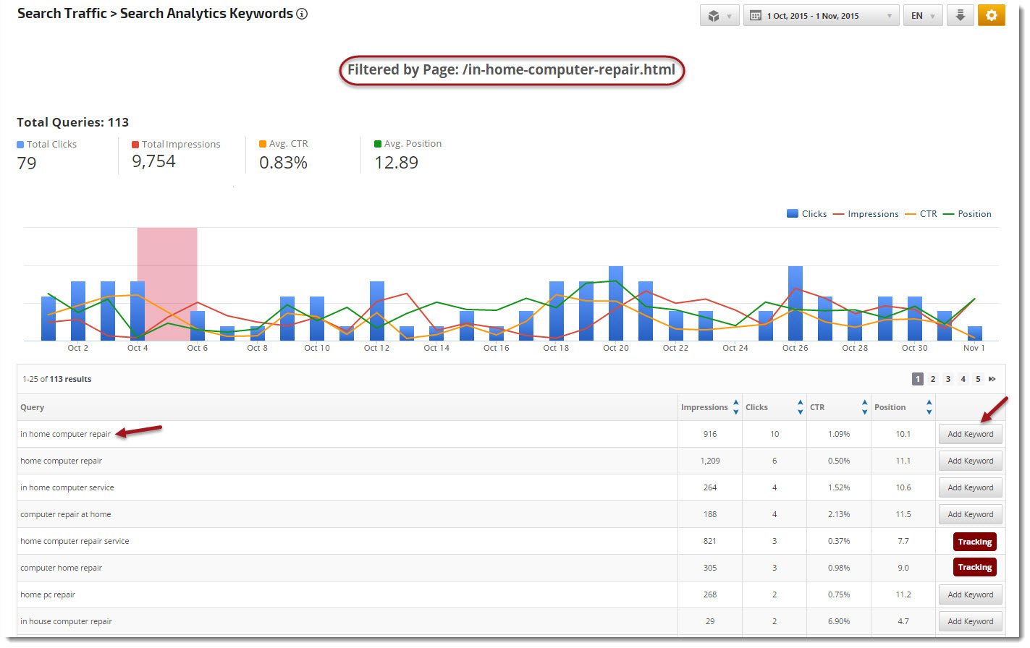Toggle Impressions line in chart legend
The image size is (1030, 648).
click(866, 214)
